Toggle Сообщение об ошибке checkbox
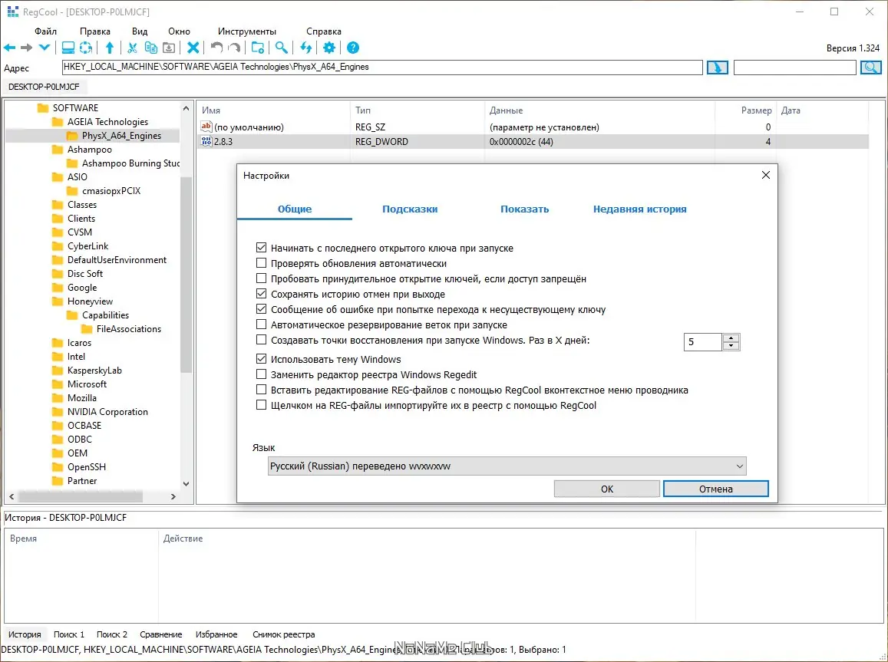 coord(261,308)
